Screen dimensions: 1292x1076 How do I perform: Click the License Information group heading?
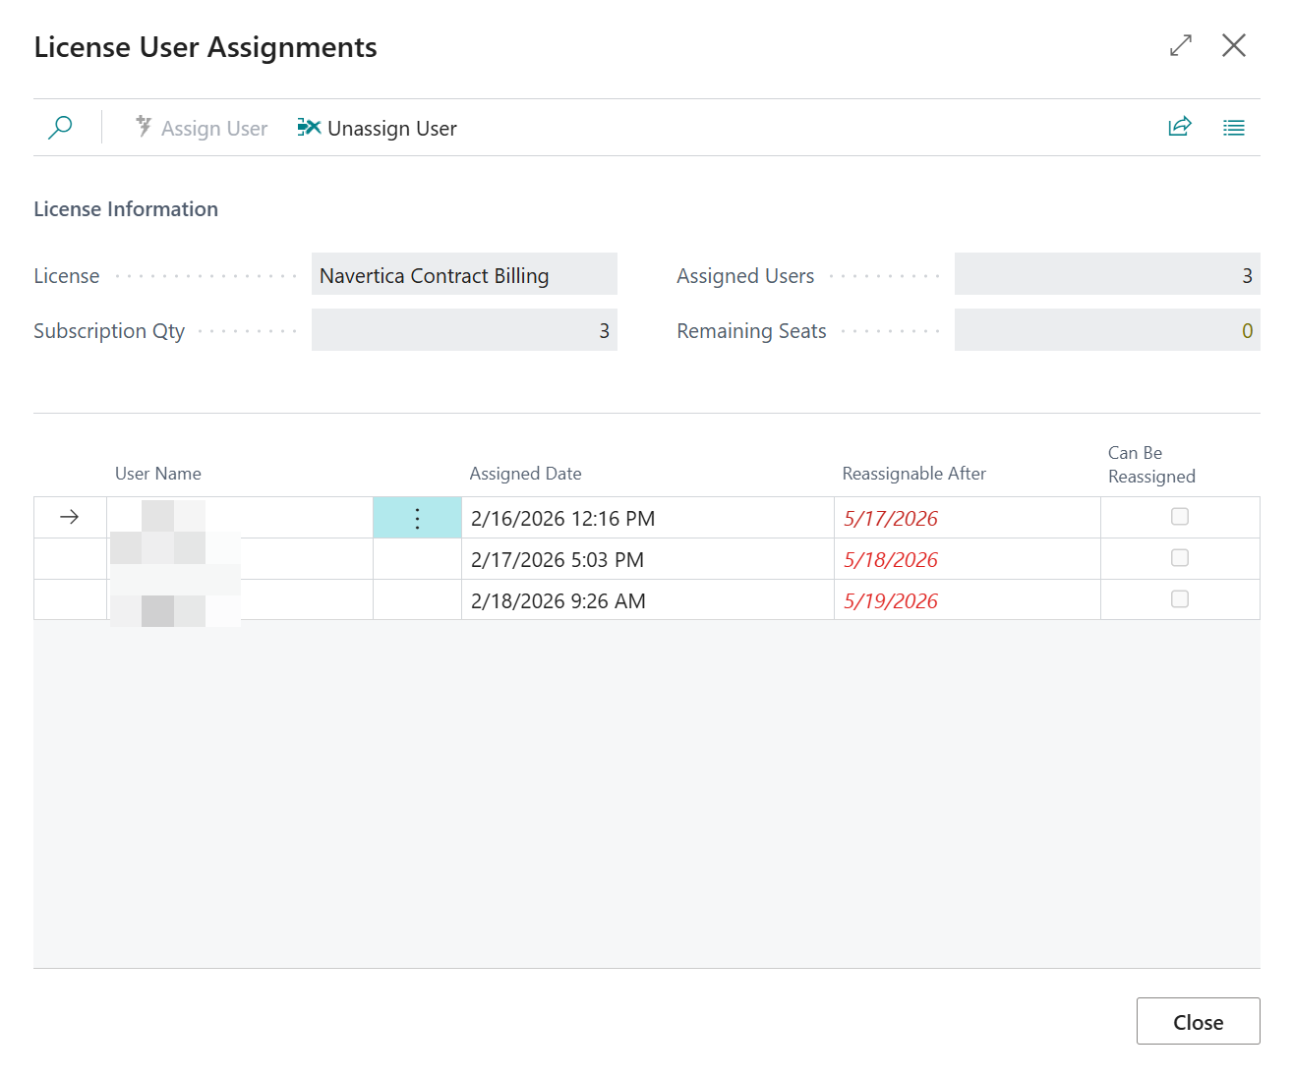point(126,208)
